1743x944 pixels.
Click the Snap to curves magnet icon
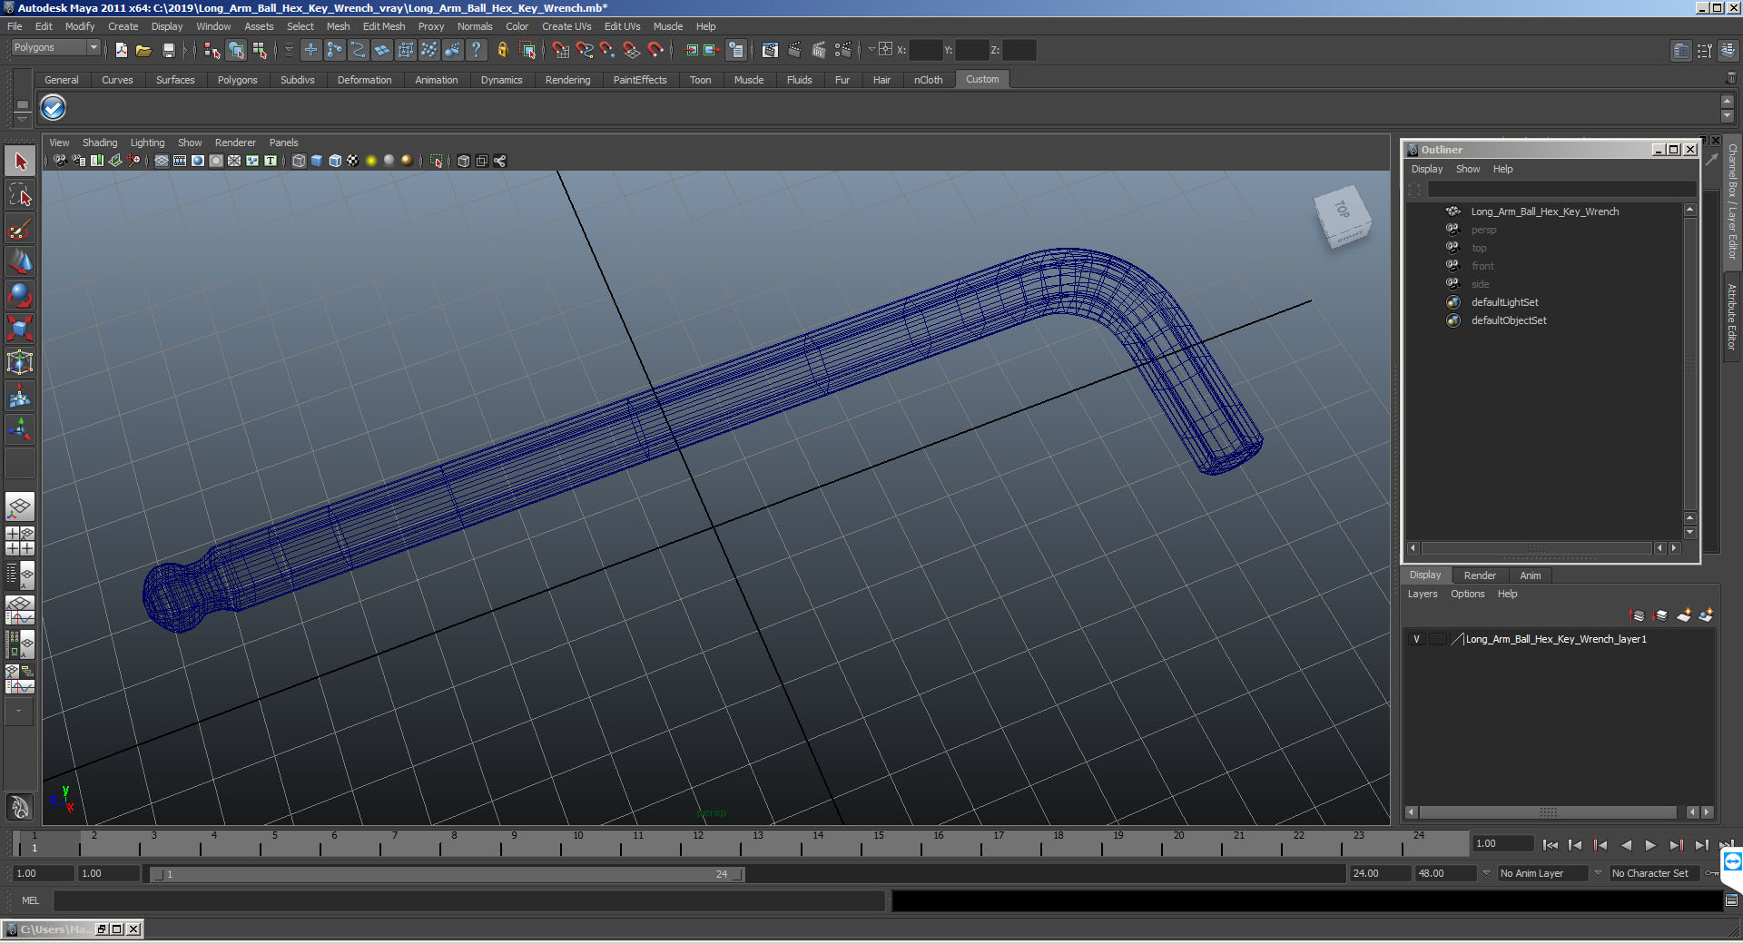tap(585, 50)
